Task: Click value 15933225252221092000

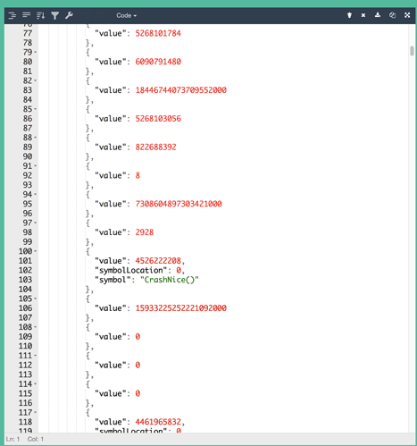Action: [181, 308]
